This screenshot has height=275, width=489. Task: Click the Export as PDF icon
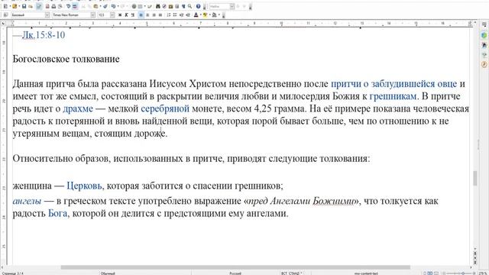click(x=47, y=6)
